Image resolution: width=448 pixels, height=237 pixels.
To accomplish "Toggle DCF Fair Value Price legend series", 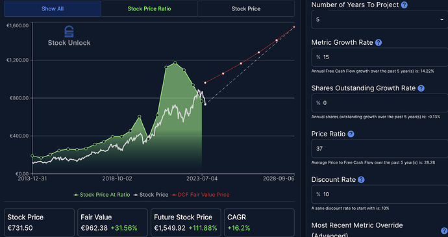I will (201, 195).
